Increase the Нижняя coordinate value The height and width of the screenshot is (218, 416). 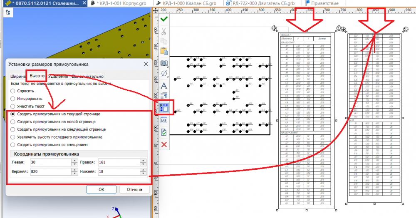click(143, 170)
